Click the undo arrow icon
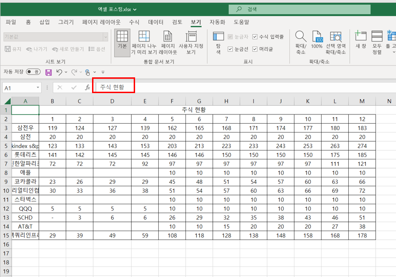Viewport: 396px width, 277px height. (x=59, y=72)
